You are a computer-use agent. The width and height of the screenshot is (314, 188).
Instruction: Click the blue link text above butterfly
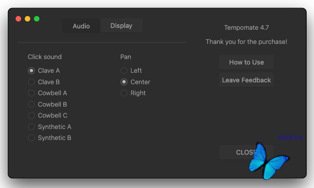tap(290, 138)
